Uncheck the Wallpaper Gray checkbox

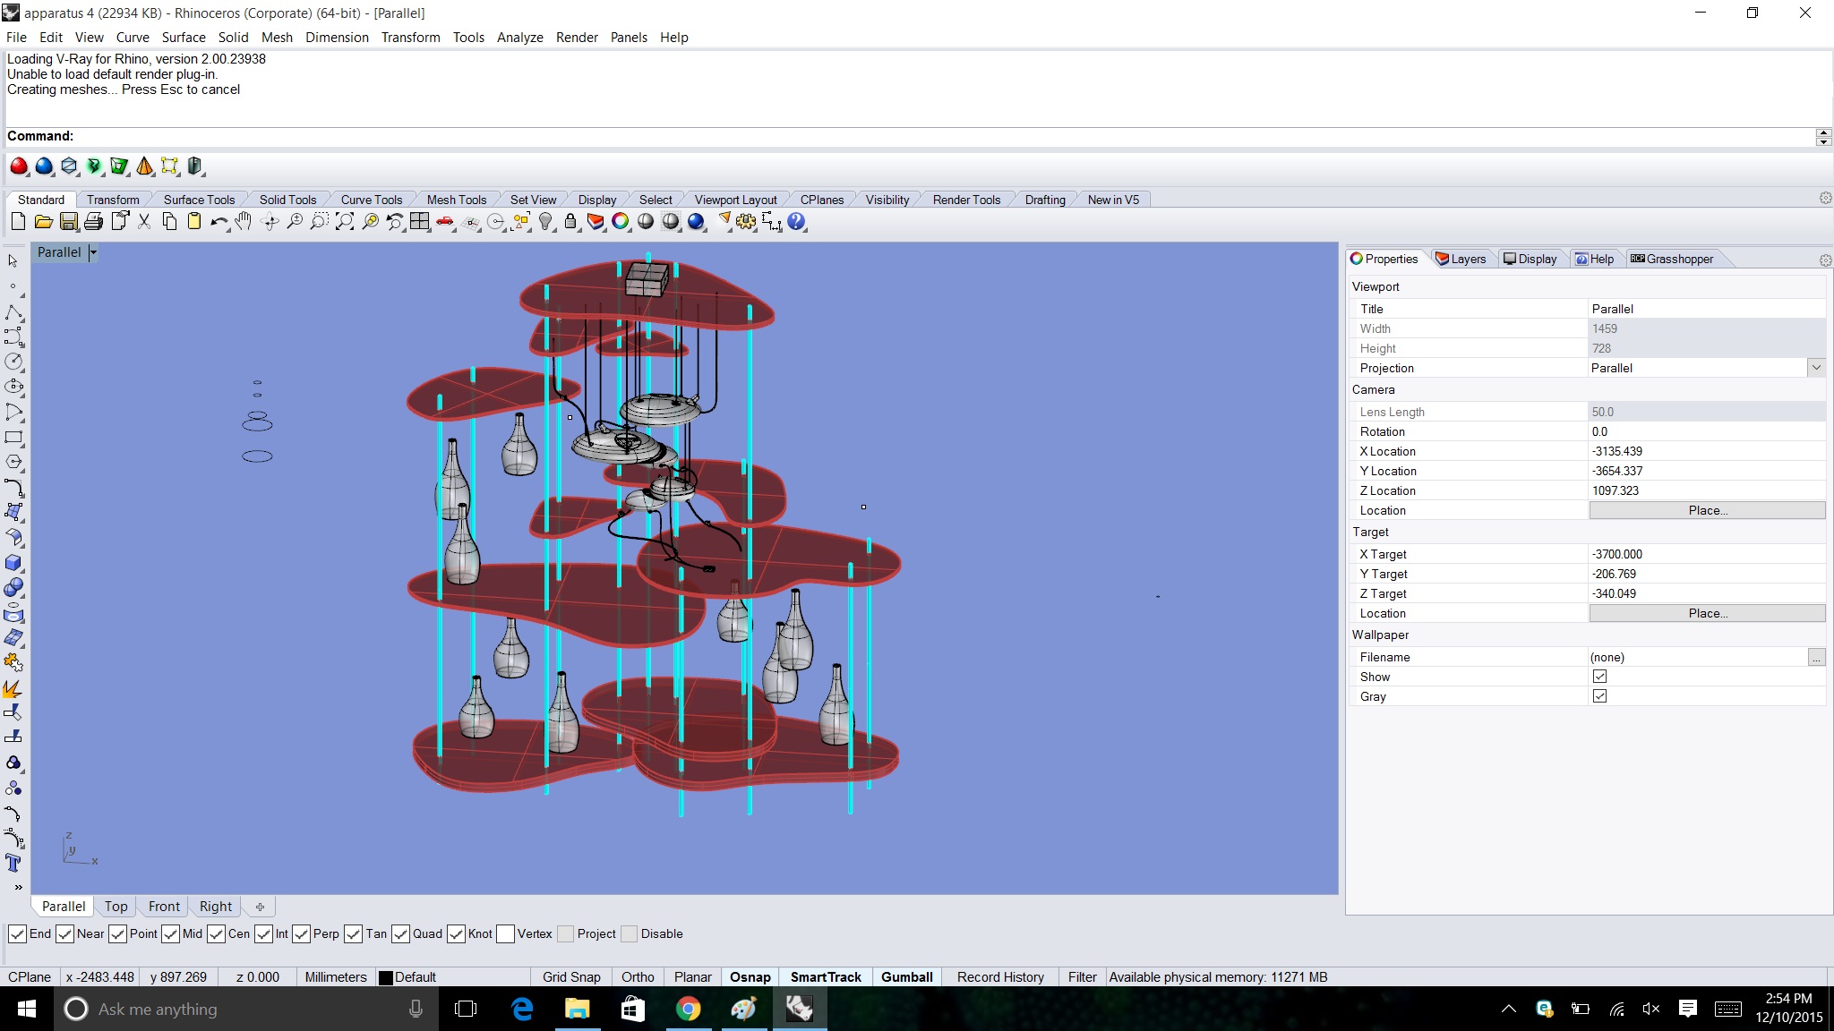tap(1599, 696)
